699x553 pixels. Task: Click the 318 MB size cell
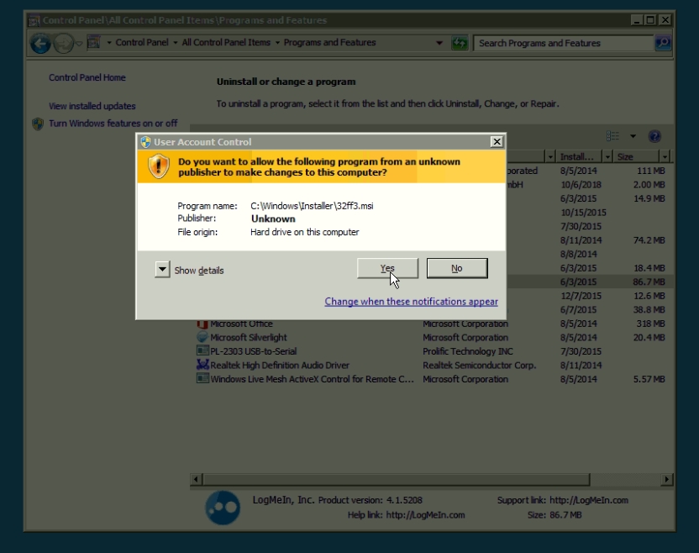tap(650, 324)
